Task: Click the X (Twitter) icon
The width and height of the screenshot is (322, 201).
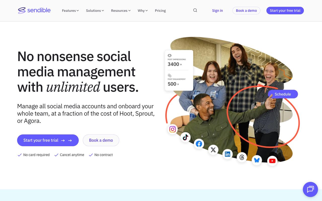Action: (x=213, y=150)
